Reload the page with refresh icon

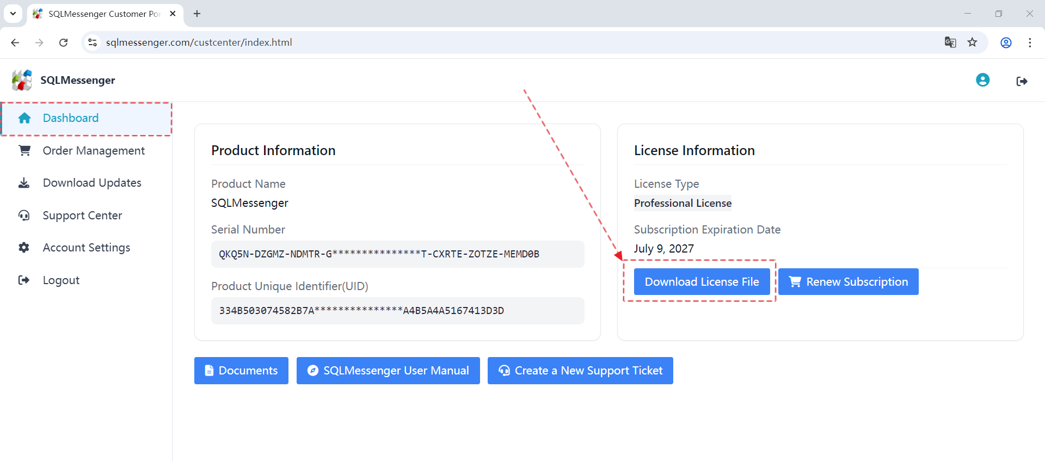click(64, 42)
